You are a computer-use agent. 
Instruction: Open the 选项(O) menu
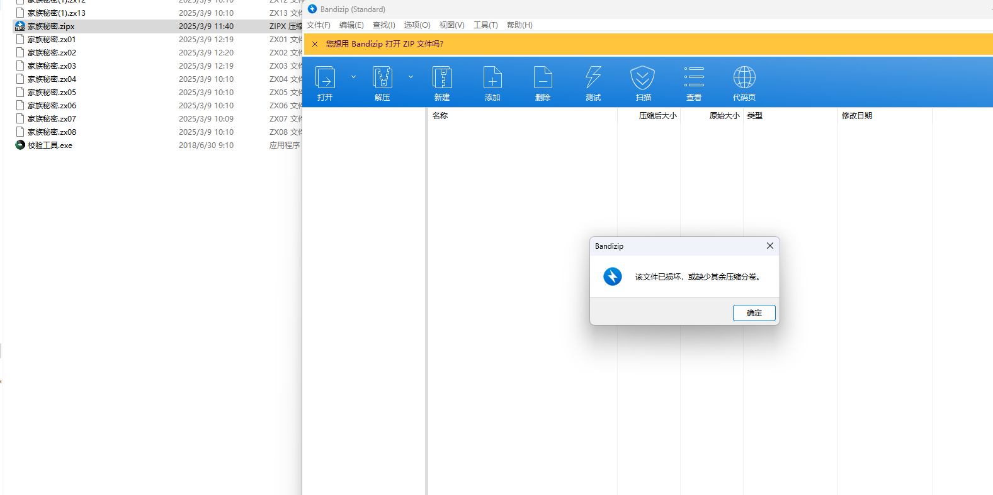pos(417,25)
